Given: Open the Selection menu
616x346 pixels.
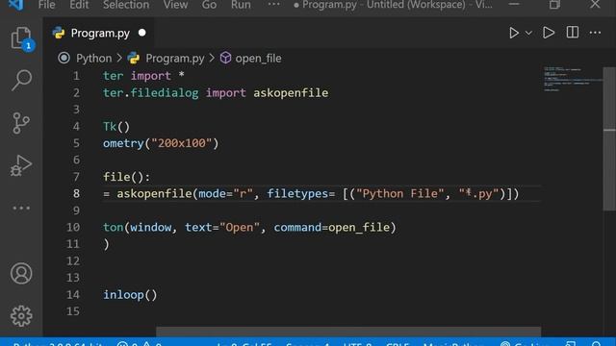Looking at the screenshot, I should click(x=126, y=5).
